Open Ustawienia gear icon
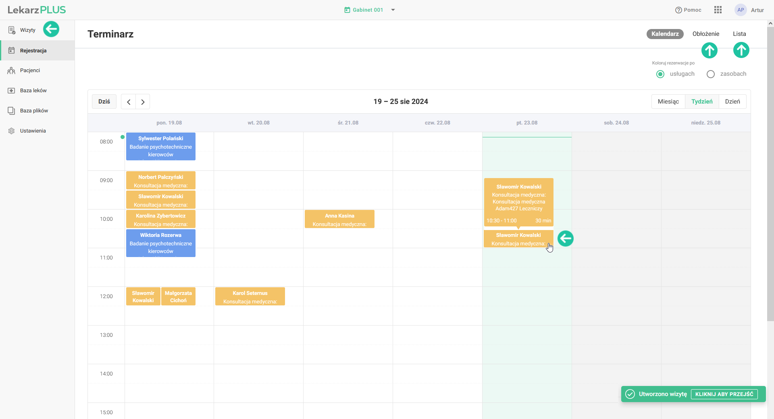Image resolution: width=774 pixels, height=419 pixels. [x=11, y=131]
